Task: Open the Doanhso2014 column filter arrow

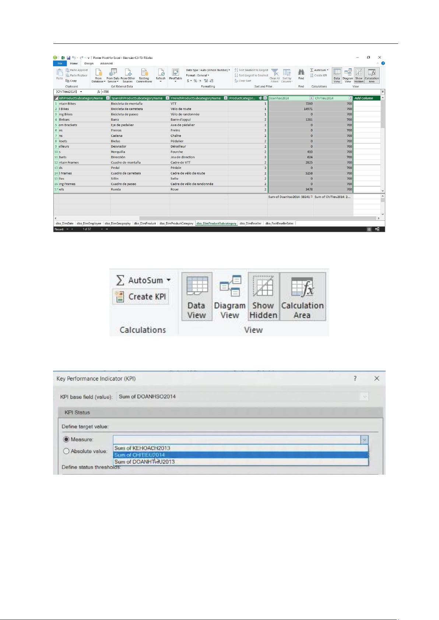Action: coord(311,98)
